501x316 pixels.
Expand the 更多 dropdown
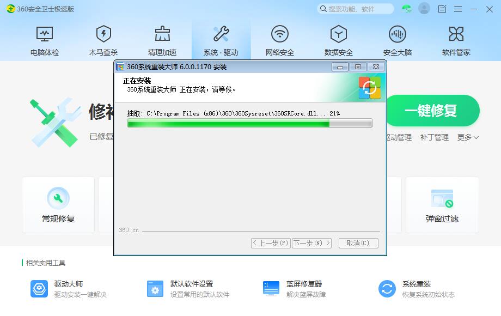point(468,137)
